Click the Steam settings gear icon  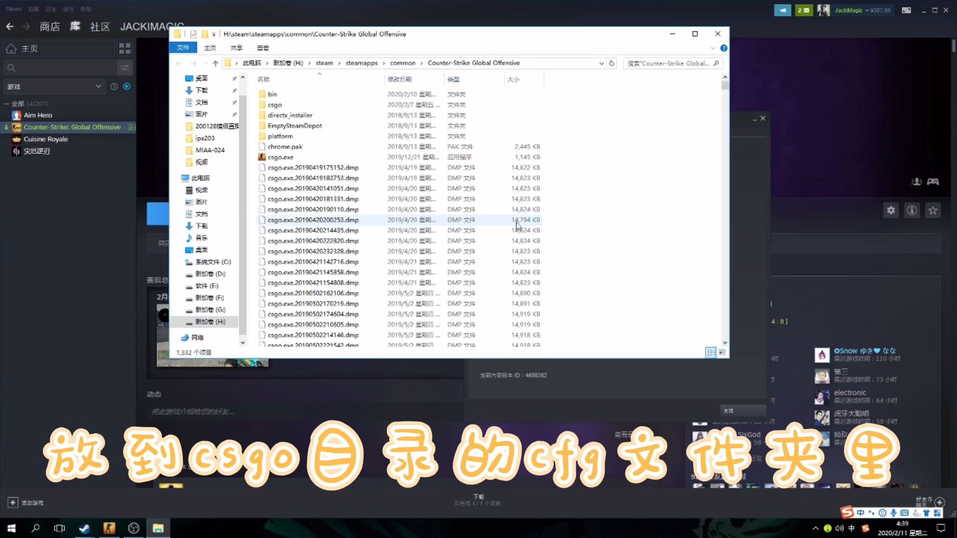pos(891,210)
